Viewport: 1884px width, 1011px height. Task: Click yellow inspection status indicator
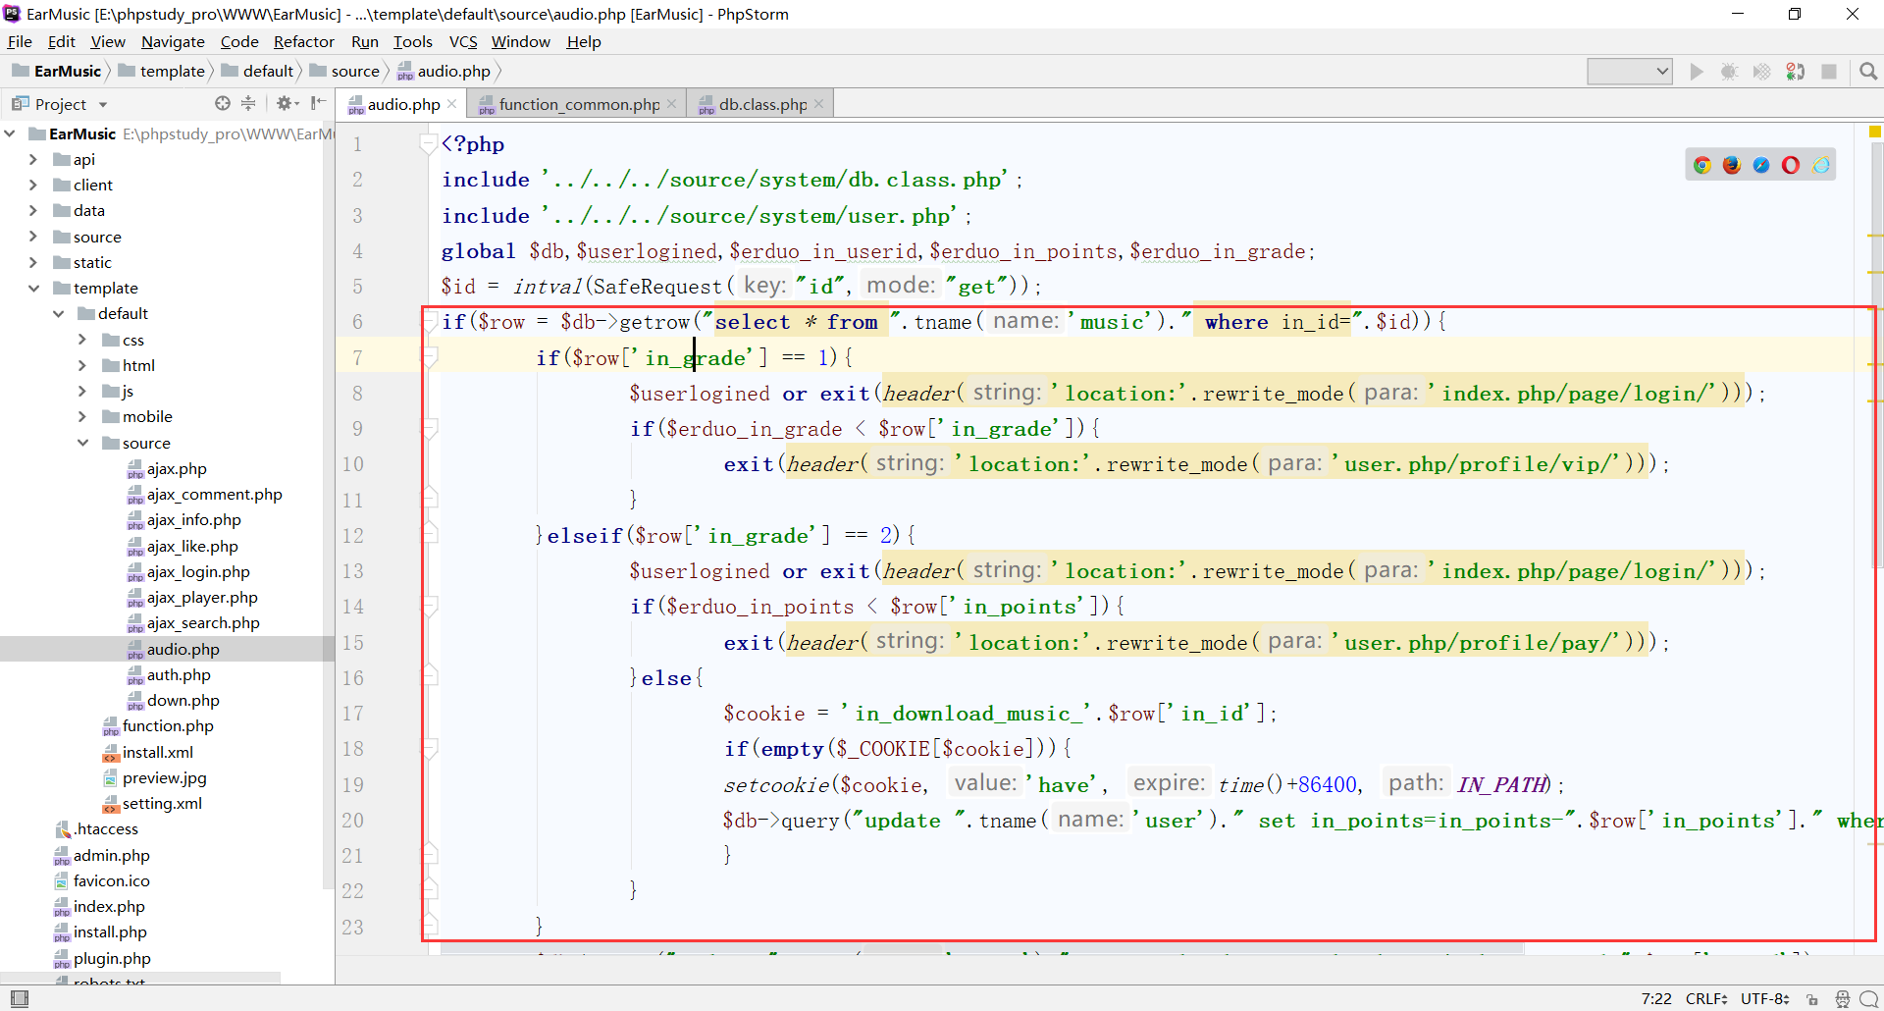[1875, 131]
